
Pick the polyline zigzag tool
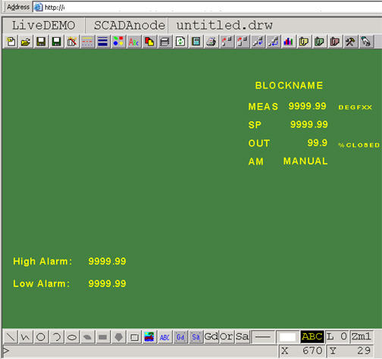coord(26,337)
